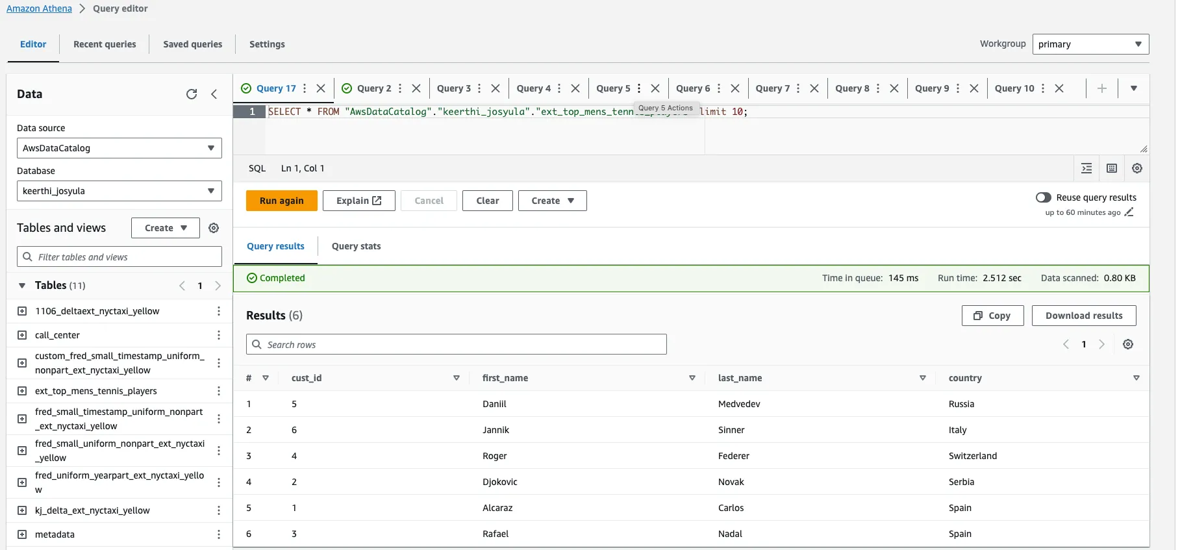Expand the ext_top_mens_tennis_players table
This screenshot has width=1180, height=550.
(22, 391)
